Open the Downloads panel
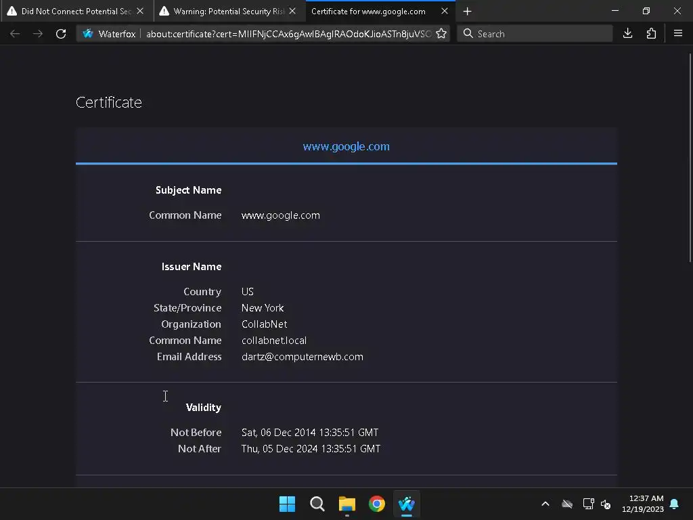 [627, 34]
